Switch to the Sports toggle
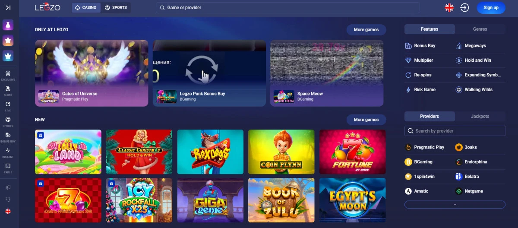This screenshot has width=518, height=228. (116, 8)
